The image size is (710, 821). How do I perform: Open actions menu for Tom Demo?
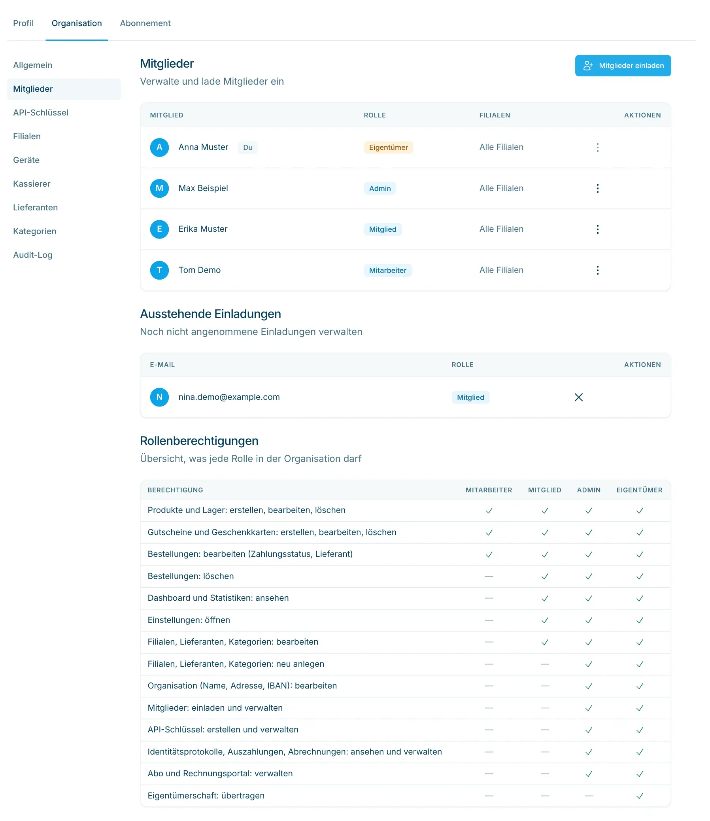click(x=597, y=271)
